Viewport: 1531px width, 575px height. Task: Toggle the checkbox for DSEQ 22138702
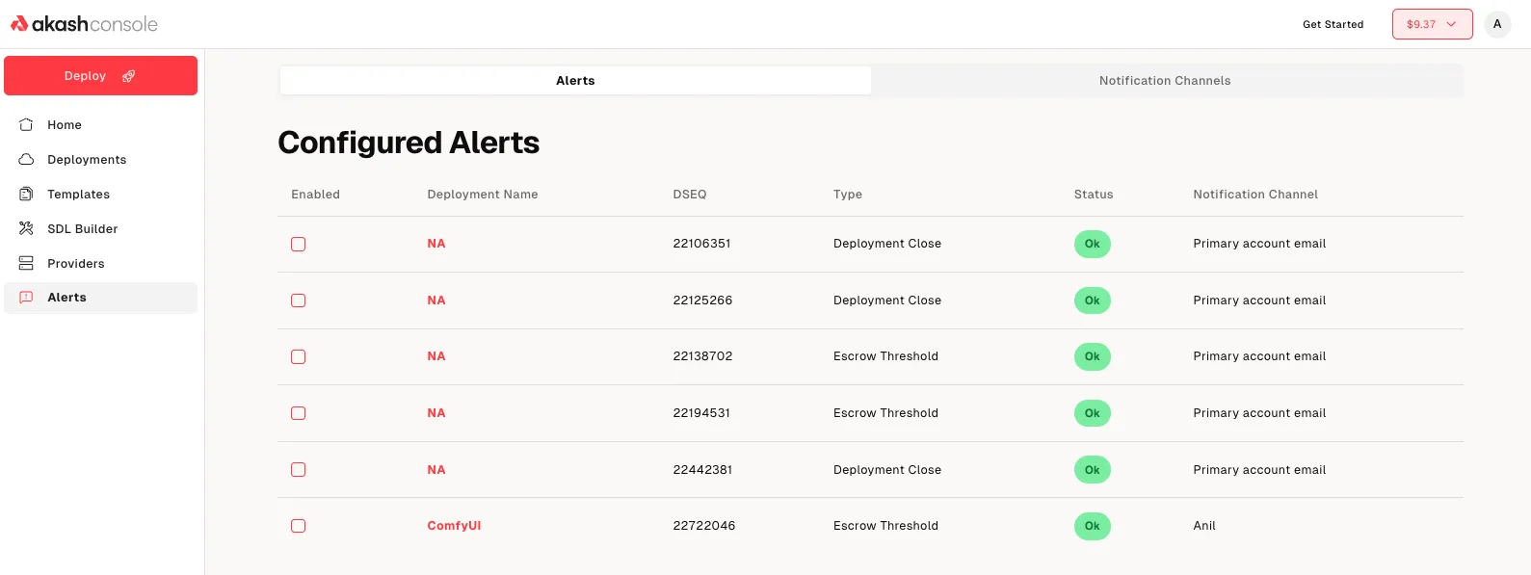(299, 357)
